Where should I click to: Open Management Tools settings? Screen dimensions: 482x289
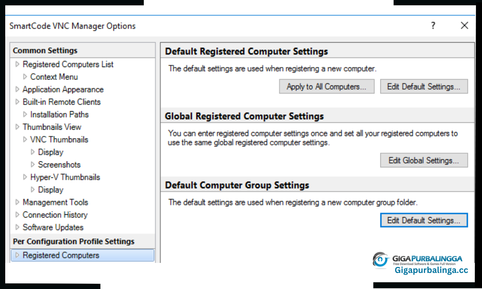click(55, 202)
